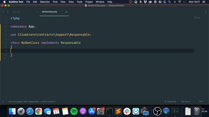Screen dimensions: 209x117
Task: Open Messages from the Dock
Action: coord(47,111)
